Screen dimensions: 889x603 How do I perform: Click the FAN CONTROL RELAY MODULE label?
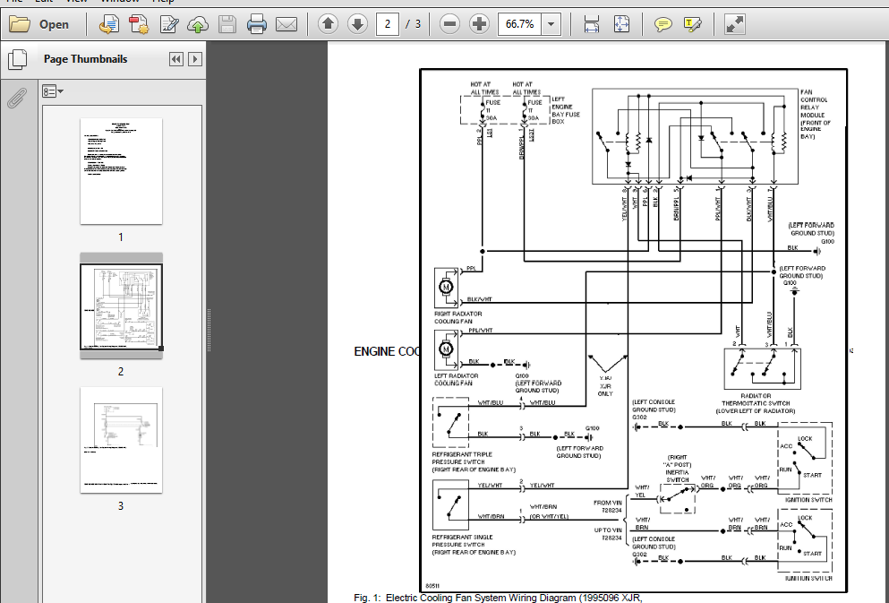pyautogui.click(x=816, y=114)
